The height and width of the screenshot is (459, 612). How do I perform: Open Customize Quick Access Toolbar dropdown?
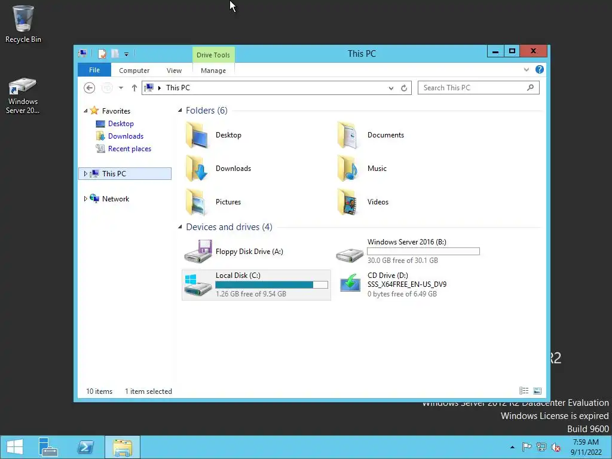127,54
